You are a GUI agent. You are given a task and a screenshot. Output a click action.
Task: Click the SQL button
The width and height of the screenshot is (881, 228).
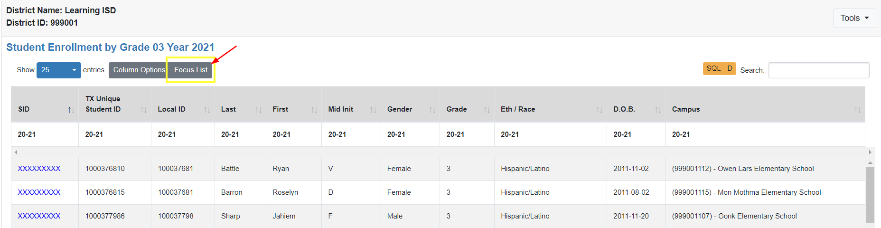pyautogui.click(x=713, y=68)
